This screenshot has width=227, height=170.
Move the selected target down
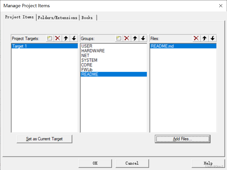pyautogui.click(x=74, y=38)
